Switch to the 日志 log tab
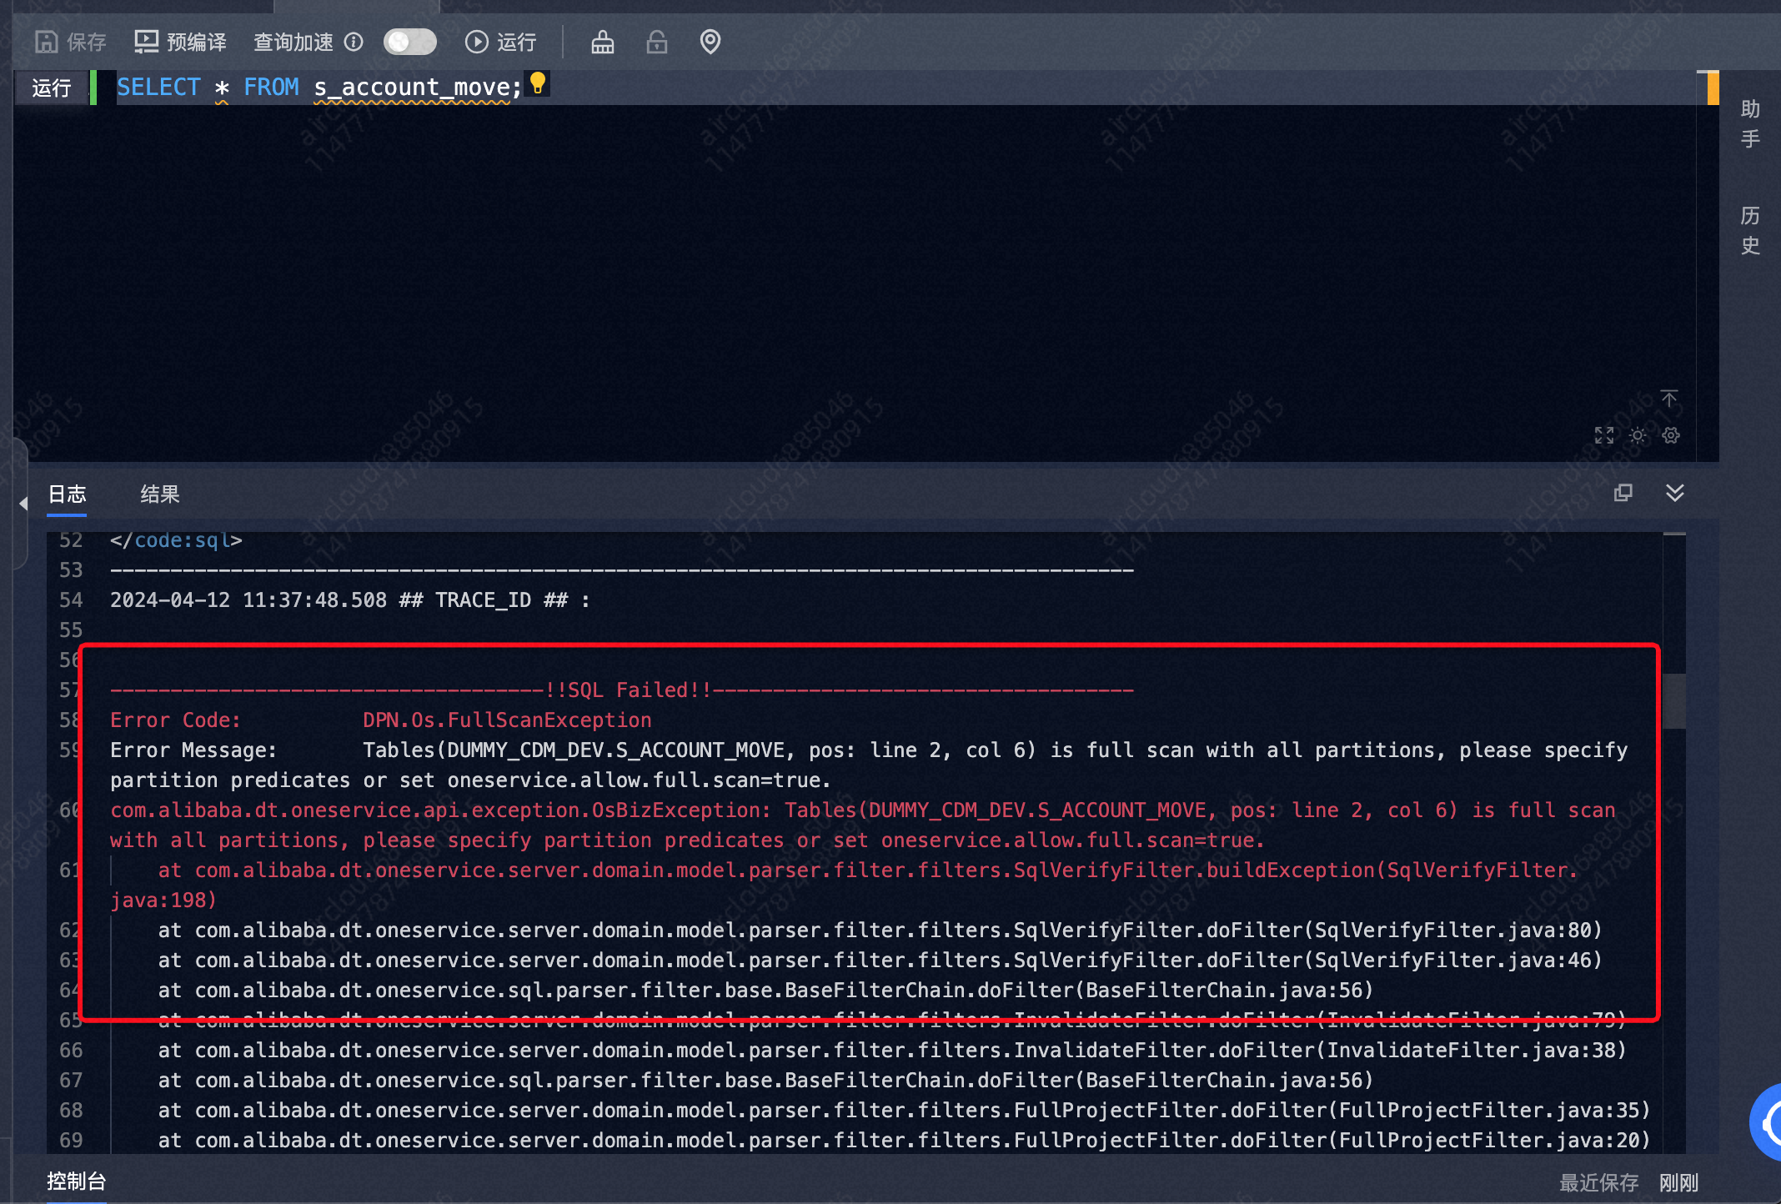Viewport: 1781px width, 1204px height. pos(67,494)
